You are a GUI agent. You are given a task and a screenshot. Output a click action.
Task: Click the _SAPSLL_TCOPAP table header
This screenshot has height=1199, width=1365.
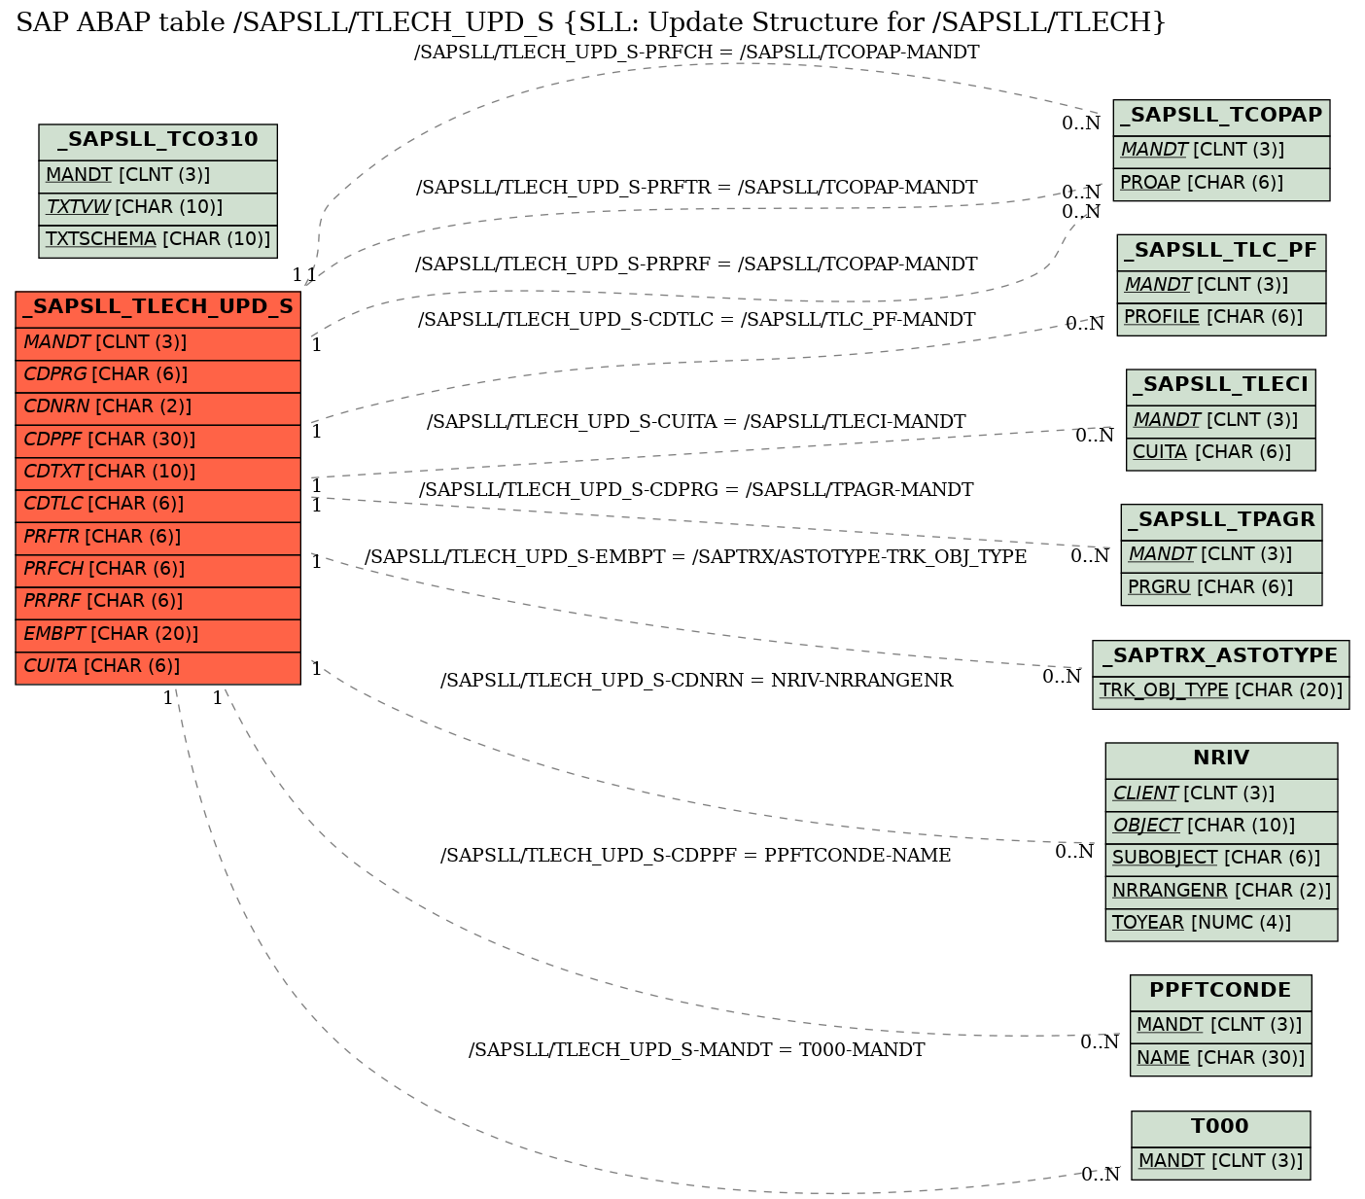pos(1221,117)
